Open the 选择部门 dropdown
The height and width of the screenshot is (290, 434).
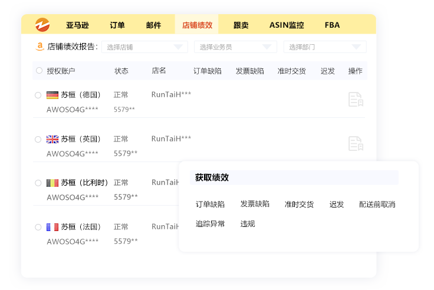(x=324, y=47)
